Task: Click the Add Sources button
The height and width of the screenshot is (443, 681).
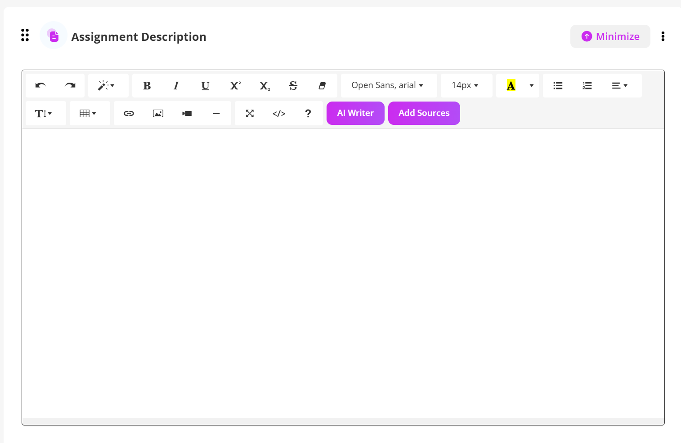Action: 424,113
